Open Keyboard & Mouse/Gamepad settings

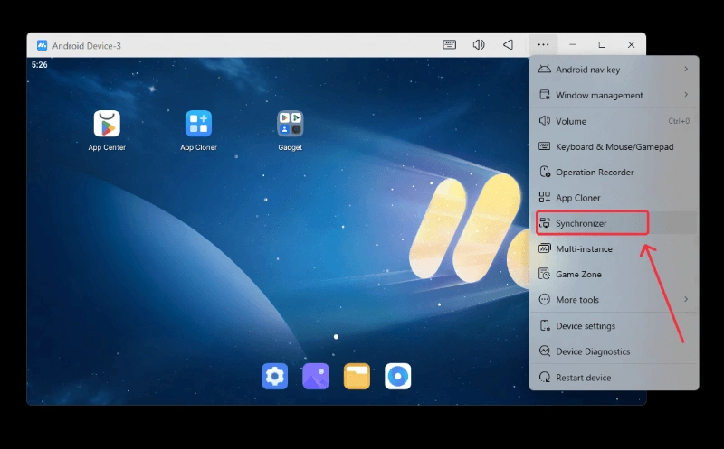coord(614,146)
